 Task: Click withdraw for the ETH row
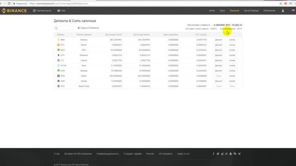pyautogui.click(x=232, y=55)
